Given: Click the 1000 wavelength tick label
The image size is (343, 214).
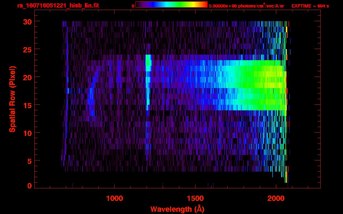Looking at the screenshot, I should [115, 198].
